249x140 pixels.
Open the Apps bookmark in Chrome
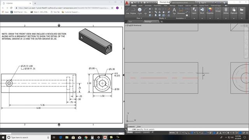click(5, 12)
